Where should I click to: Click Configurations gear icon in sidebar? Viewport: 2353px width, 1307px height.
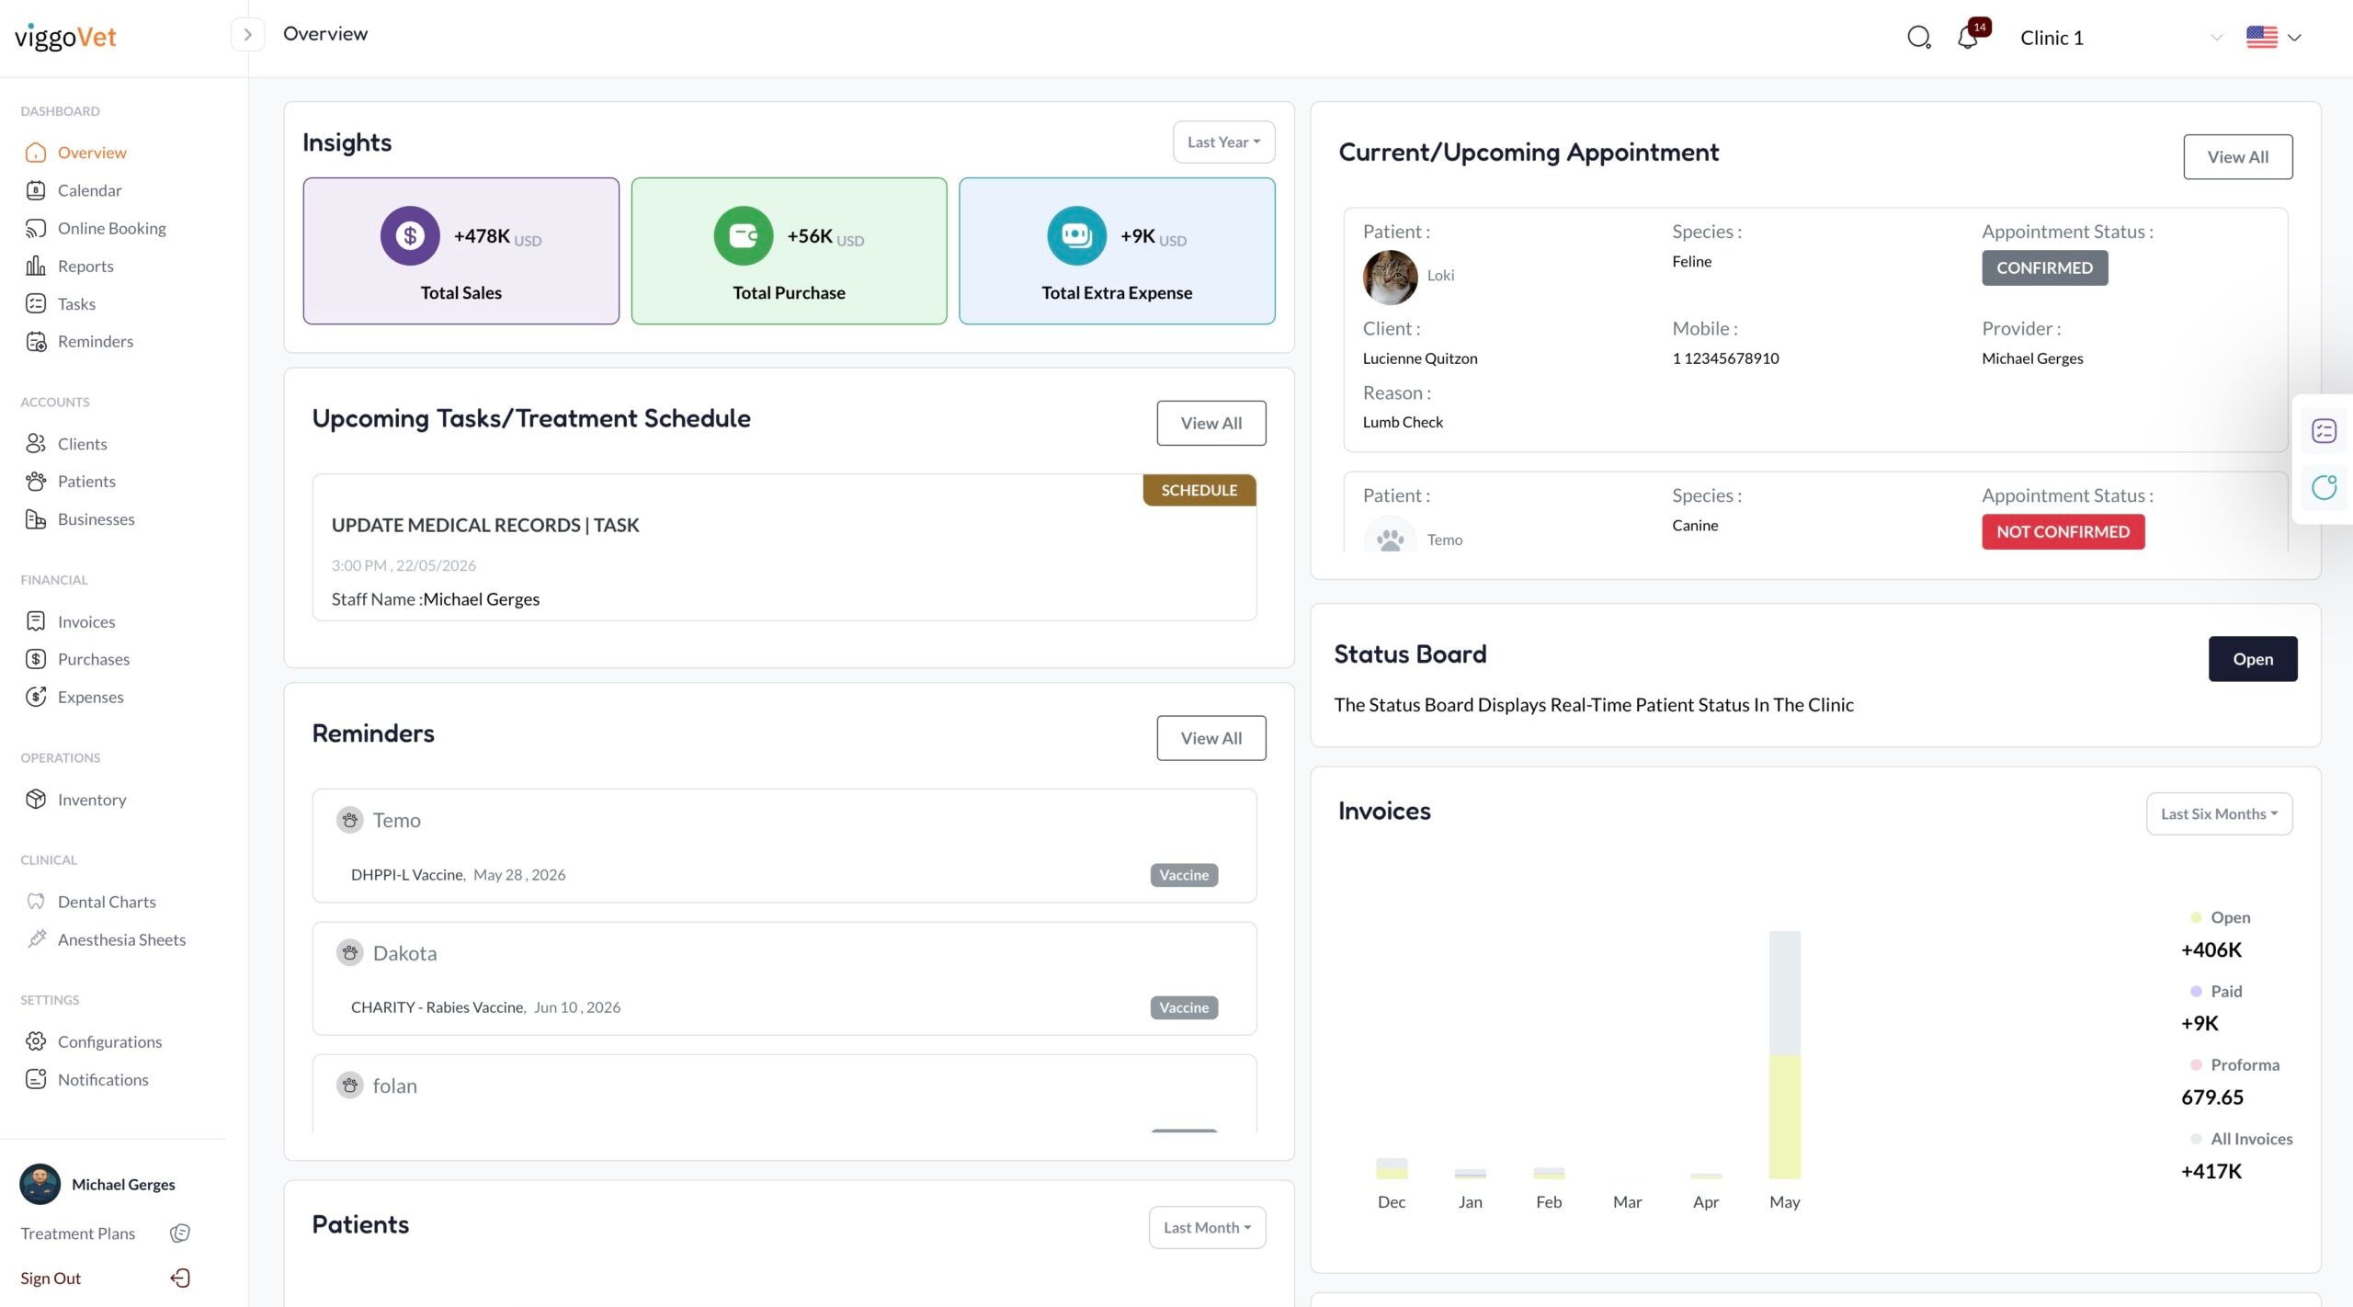click(36, 1041)
